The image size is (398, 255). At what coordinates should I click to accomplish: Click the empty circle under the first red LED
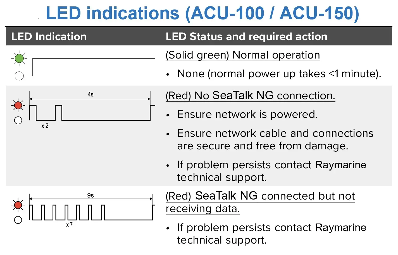coord(18,120)
